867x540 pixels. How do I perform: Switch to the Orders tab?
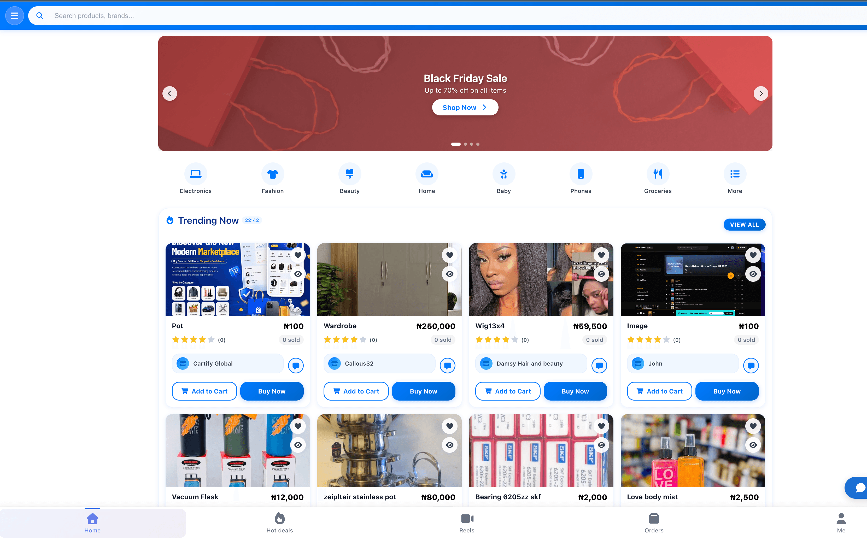click(x=654, y=523)
